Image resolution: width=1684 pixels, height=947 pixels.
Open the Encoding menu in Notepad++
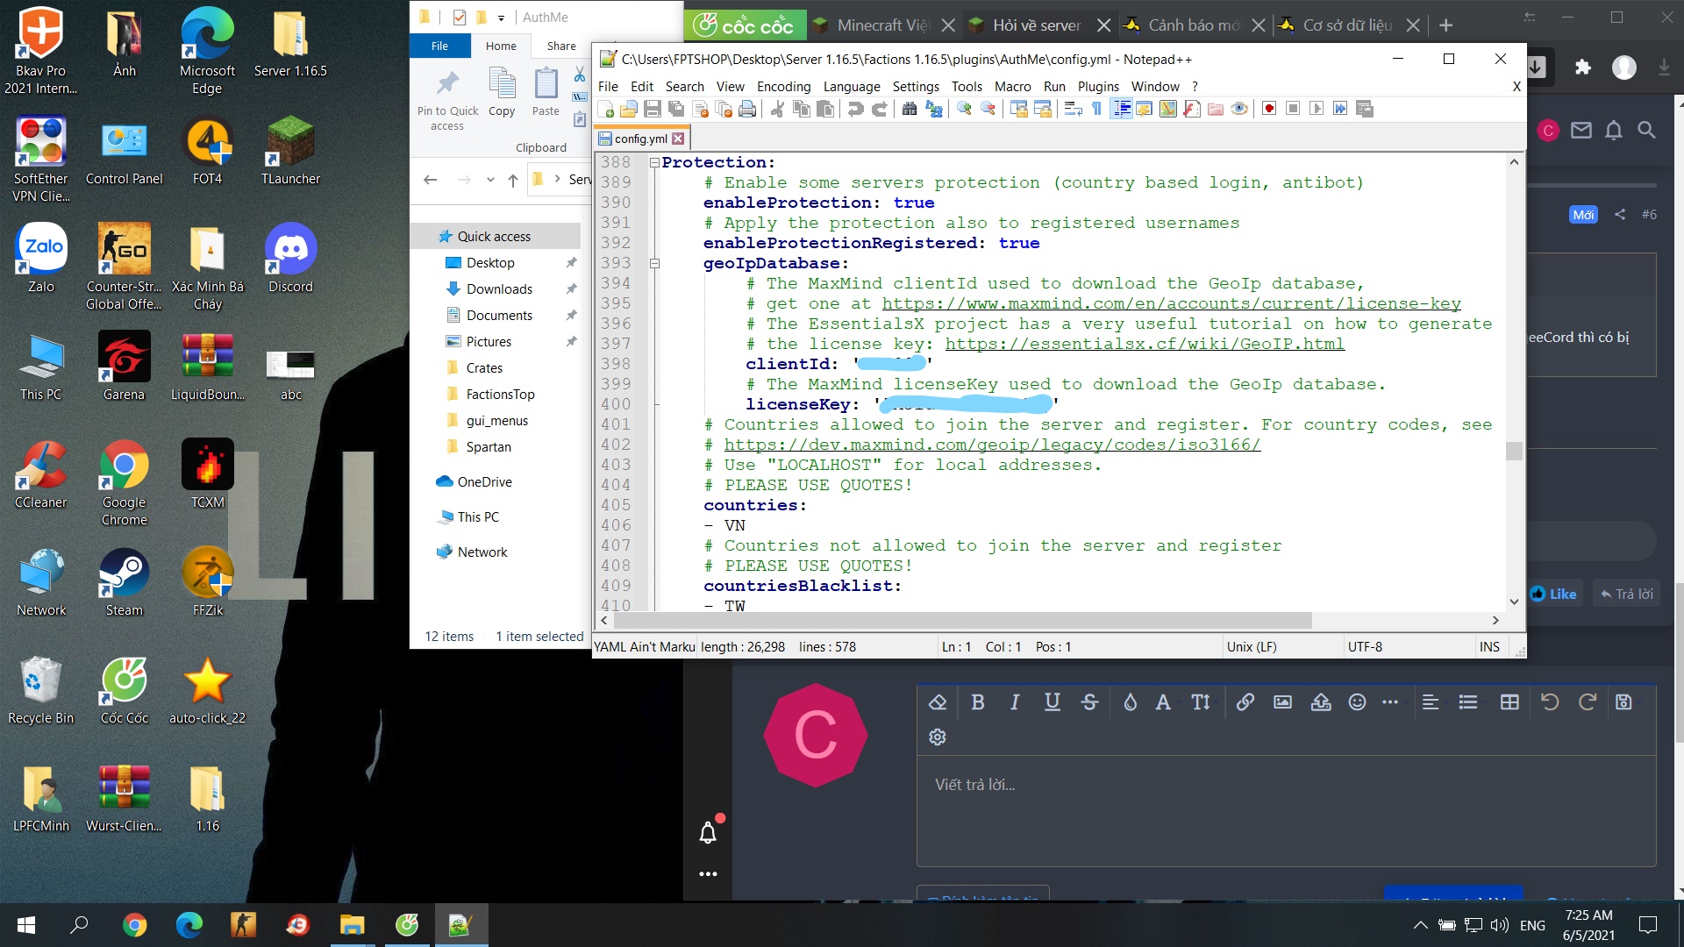coord(783,86)
